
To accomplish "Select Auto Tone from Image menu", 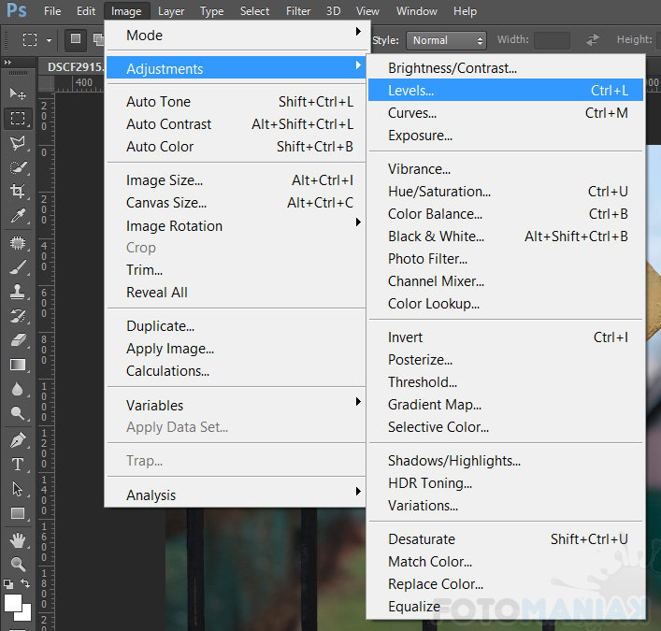I will pos(237,102).
